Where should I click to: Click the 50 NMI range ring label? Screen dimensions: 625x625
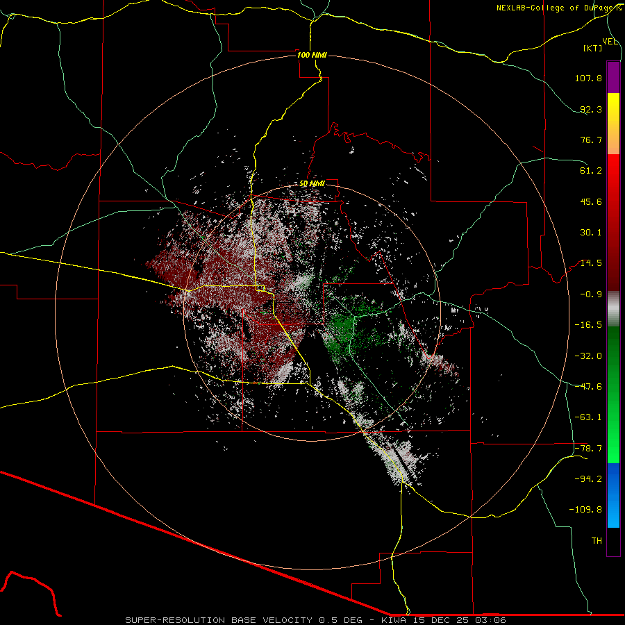pos(312,183)
